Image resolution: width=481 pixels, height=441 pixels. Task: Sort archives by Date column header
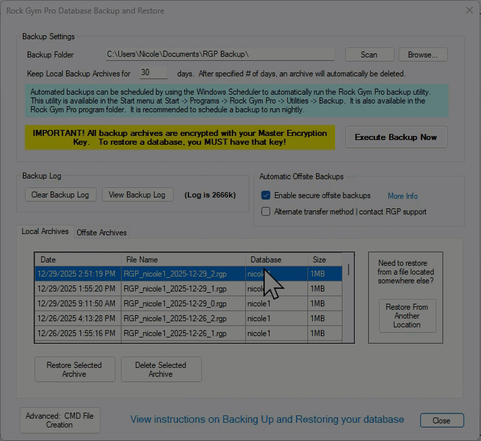point(78,260)
